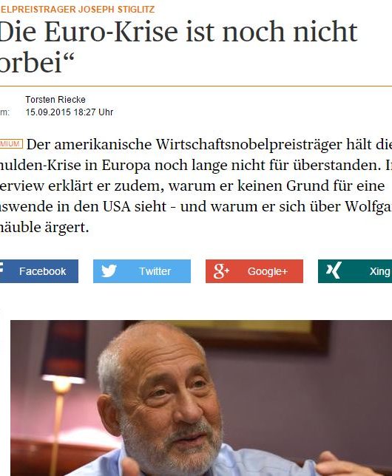The width and height of the screenshot is (392, 476).
Task: Click the Xing label text
Action: 379,271
